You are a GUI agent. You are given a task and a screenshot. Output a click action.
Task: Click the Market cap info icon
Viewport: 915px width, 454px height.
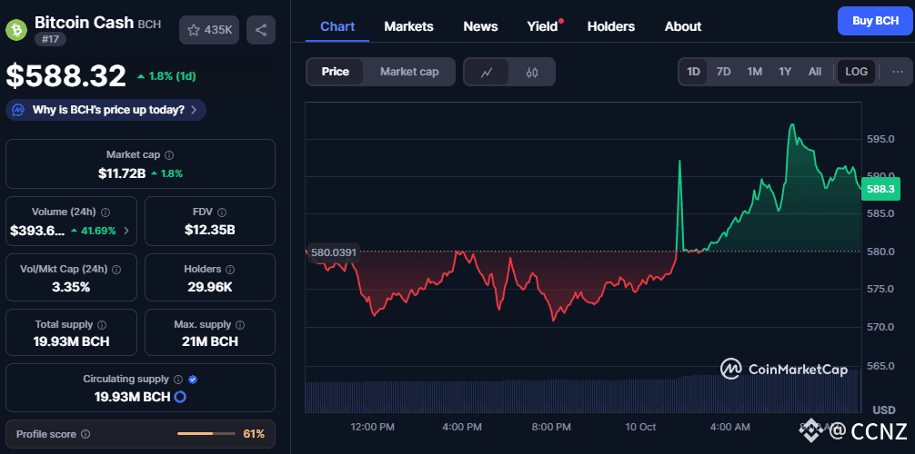pos(169,155)
